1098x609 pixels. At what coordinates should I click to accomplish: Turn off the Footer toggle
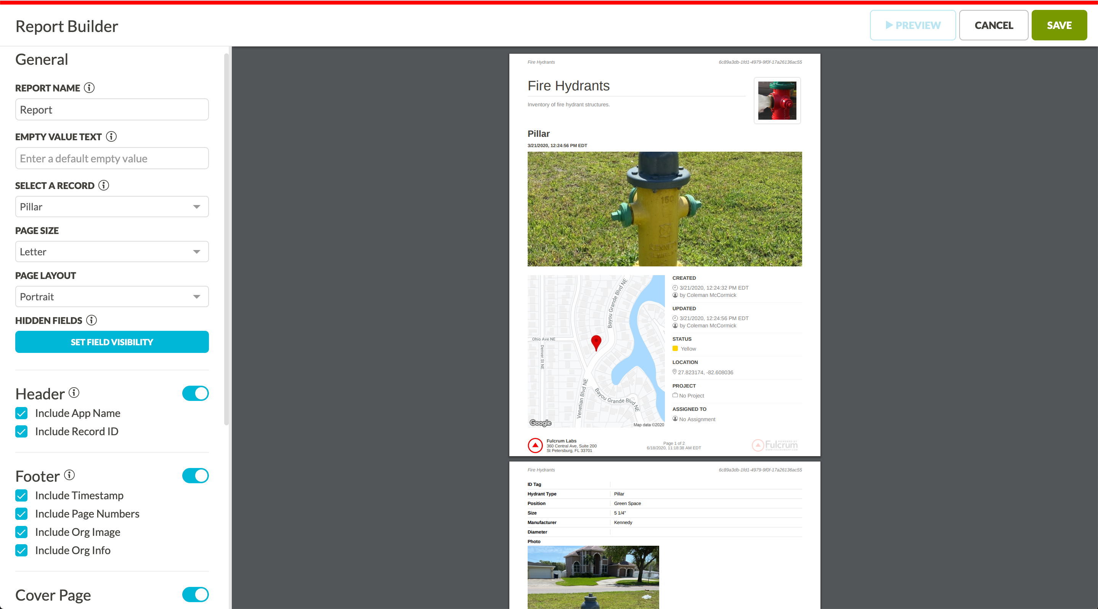pos(195,476)
